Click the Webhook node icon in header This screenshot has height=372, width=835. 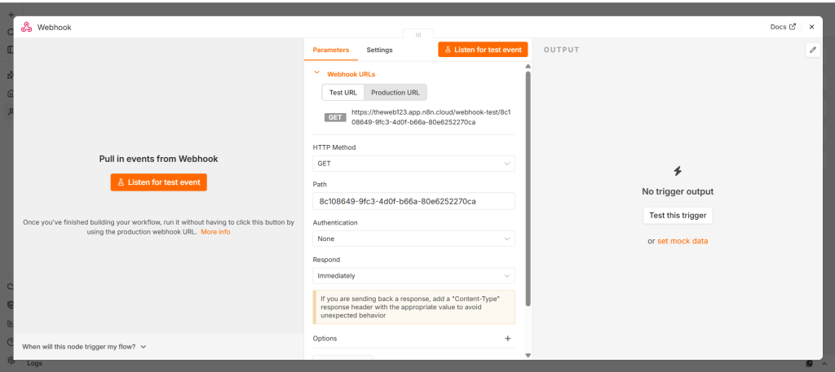coord(27,27)
